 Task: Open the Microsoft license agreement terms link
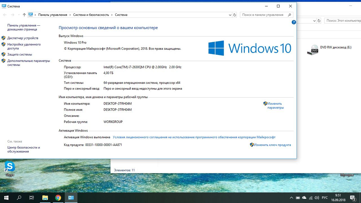(x=194, y=137)
